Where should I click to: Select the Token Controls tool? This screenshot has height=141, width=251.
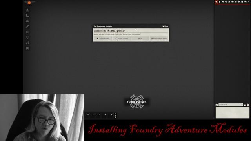click(x=27, y=10)
